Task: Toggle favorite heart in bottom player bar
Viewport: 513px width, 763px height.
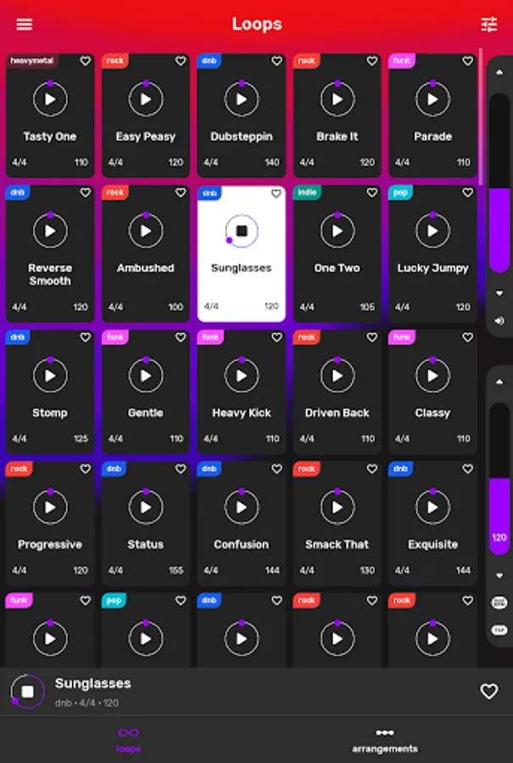Action: 488,692
